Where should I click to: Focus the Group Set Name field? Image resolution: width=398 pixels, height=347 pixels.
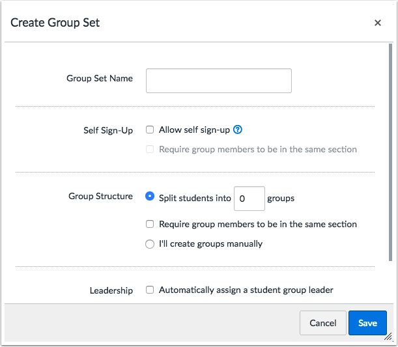(x=218, y=81)
